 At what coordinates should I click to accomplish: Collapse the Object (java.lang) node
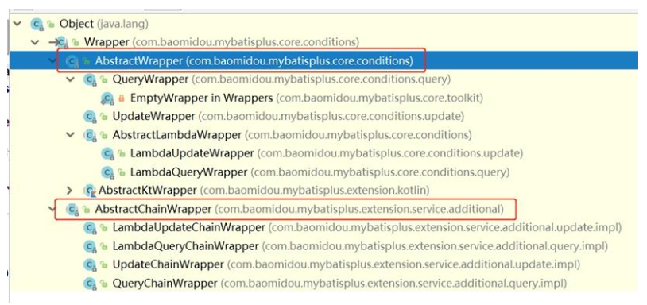tap(17, 24)
